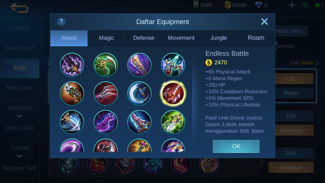Switch to the Jungle tab
This screenshot has height=183, width=325.
click(219, 38)
